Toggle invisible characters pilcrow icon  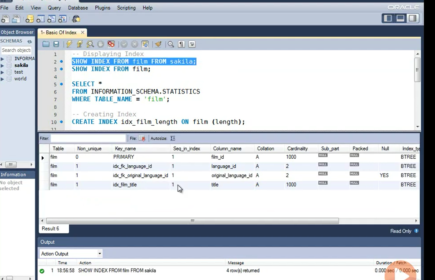tap(181, 44)
